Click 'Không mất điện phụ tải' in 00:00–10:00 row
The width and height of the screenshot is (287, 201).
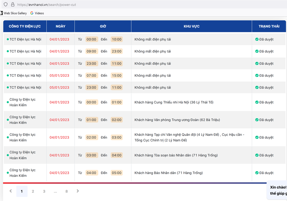pos(153,39)
